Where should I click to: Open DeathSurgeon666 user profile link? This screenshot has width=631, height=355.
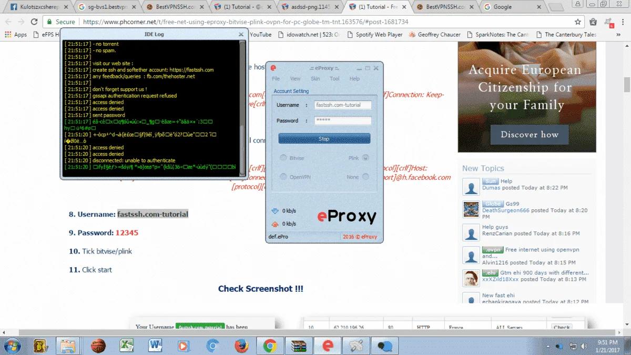coord(505,210)
